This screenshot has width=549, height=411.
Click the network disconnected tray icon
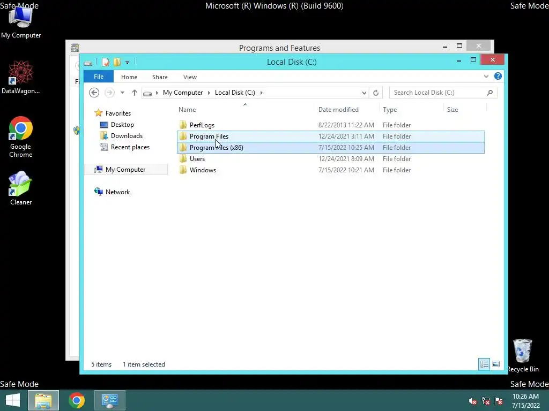486,401
